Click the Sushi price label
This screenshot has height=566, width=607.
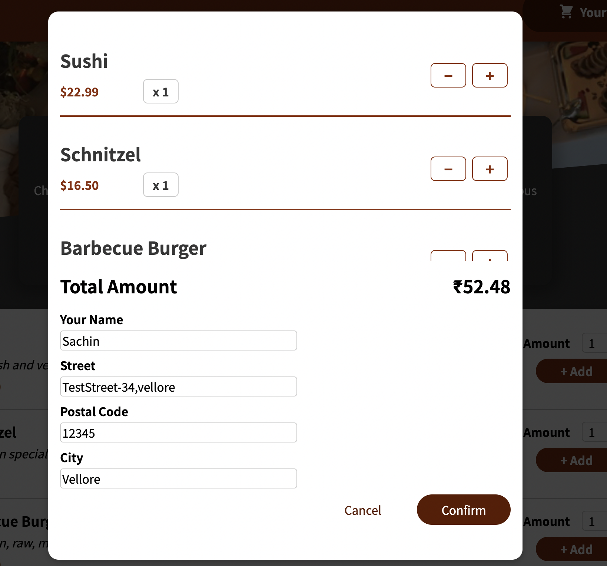pos(79,92)
